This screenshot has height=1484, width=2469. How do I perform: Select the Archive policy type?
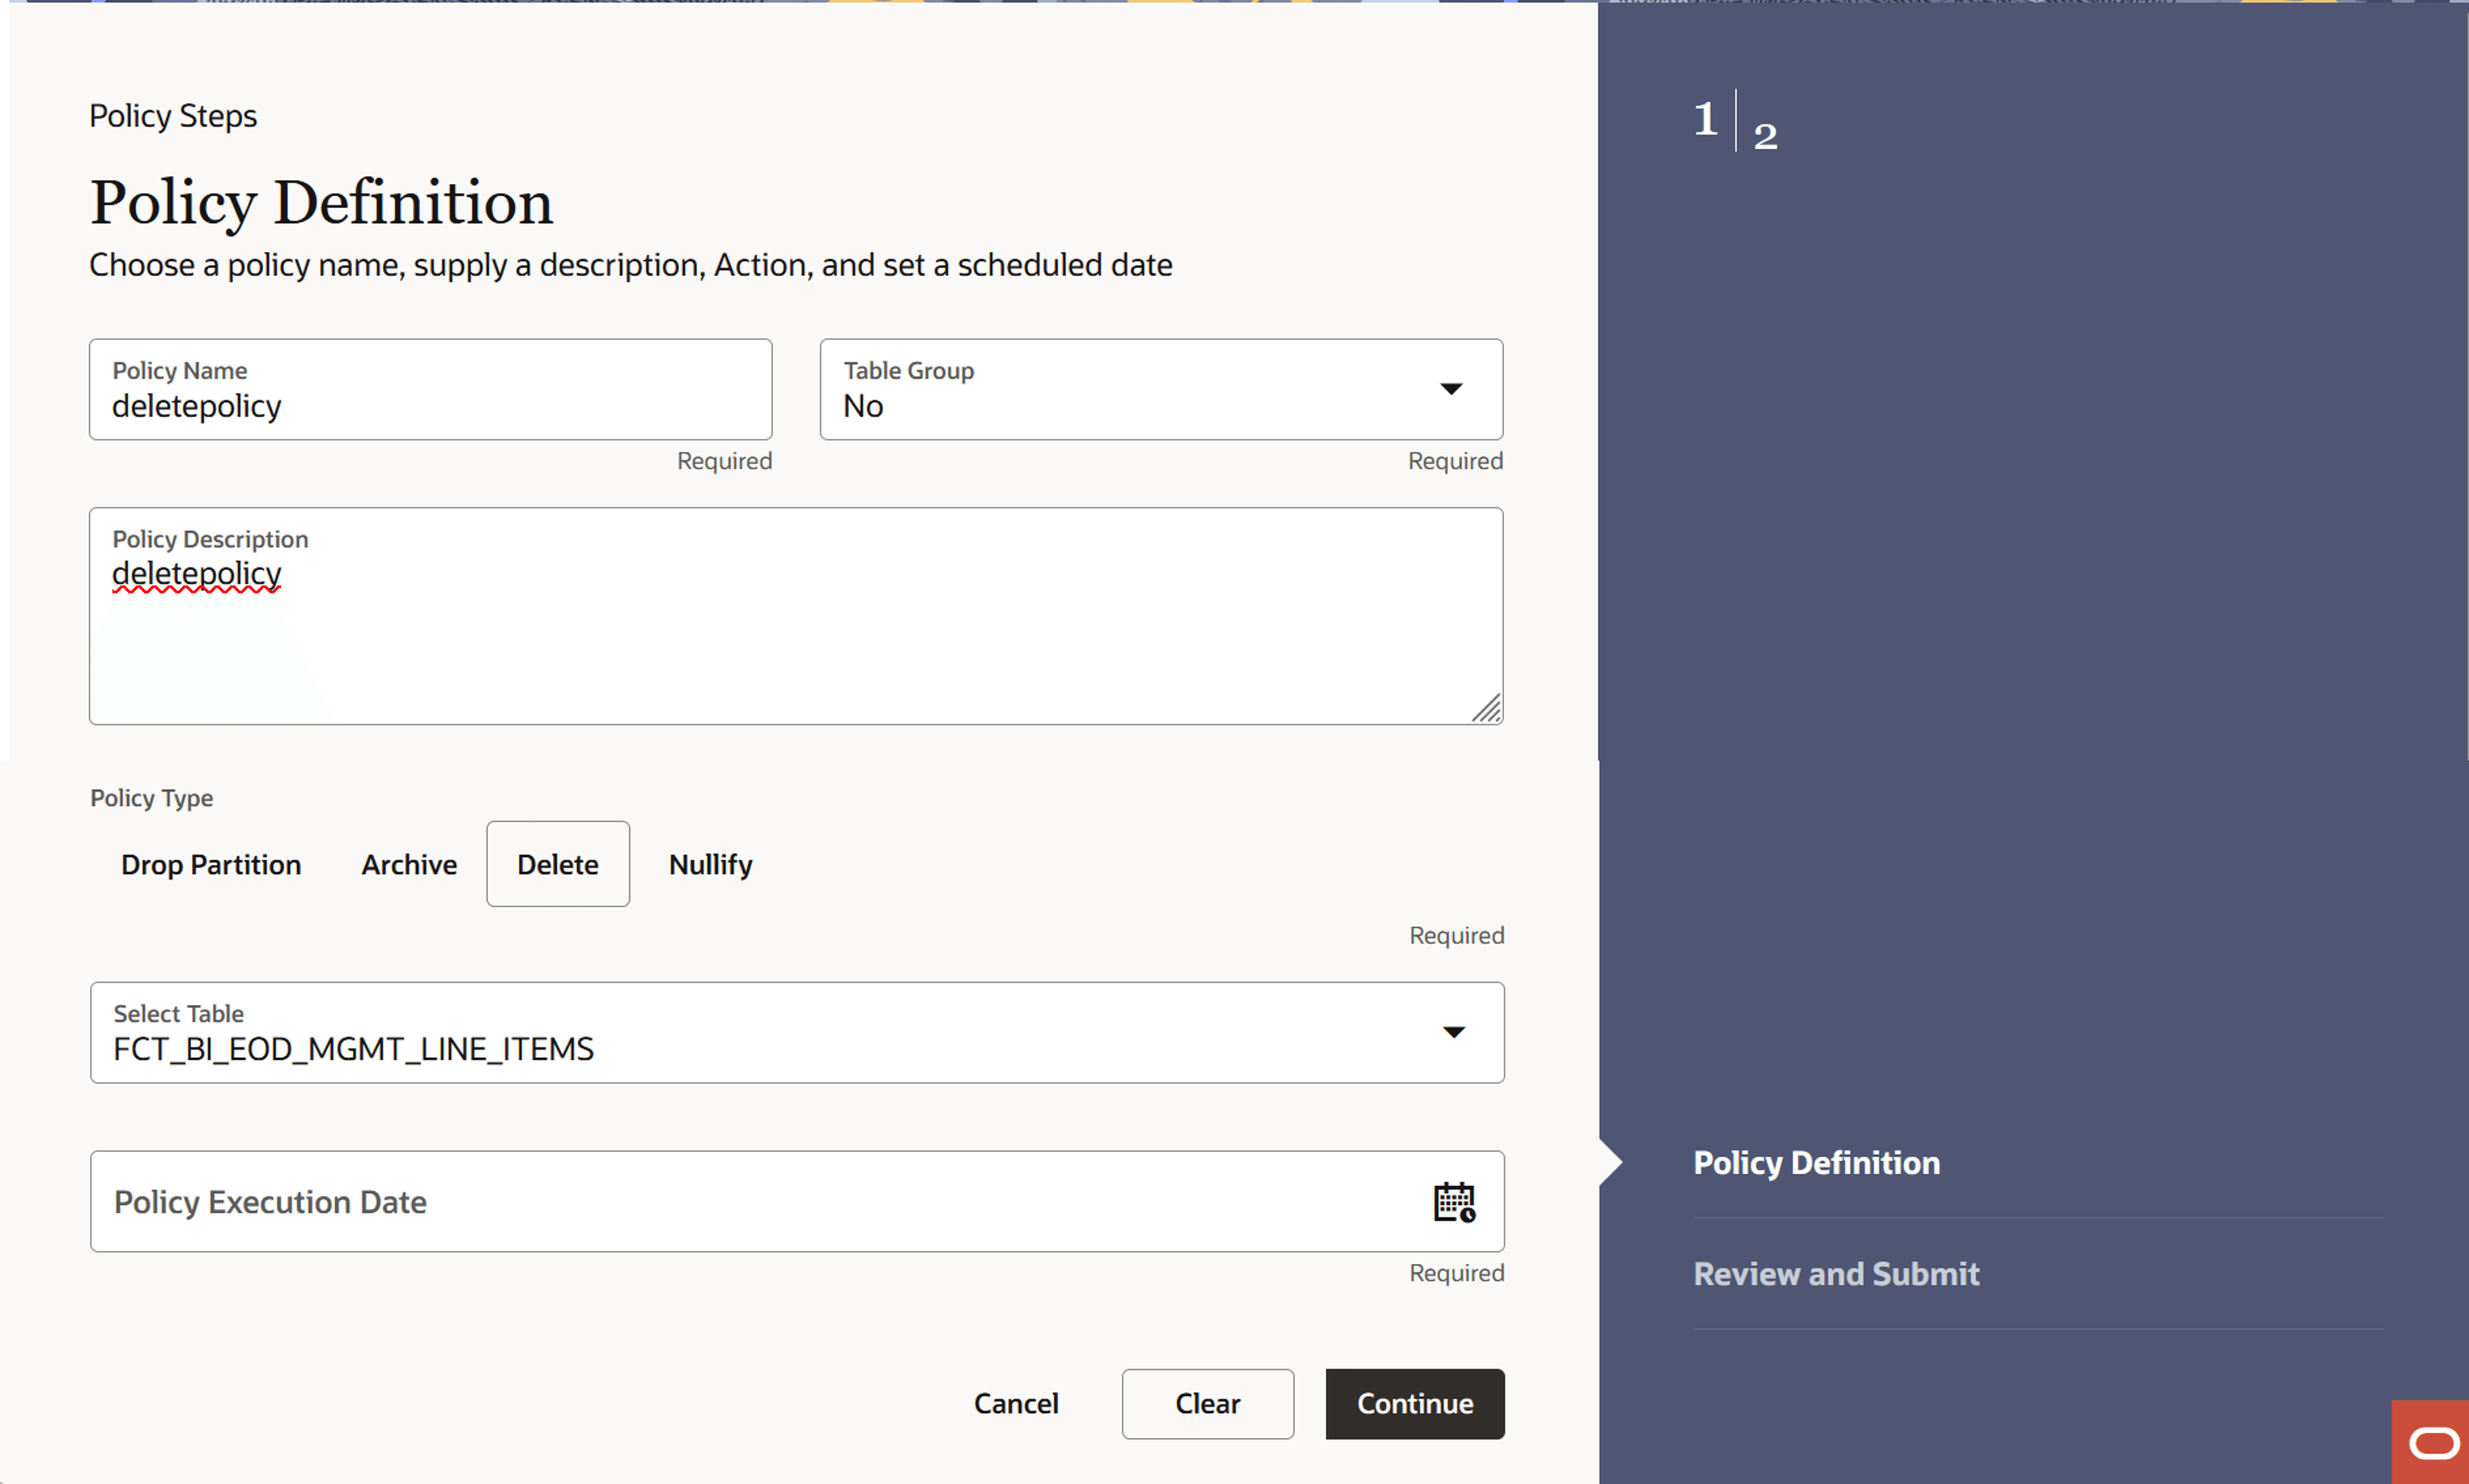tap(409, 864)
